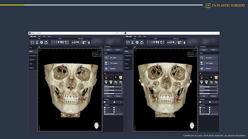The image size is (248, 139).
Task: Enable clipping checkbox in right window
Action: click(x=200, y=108)
